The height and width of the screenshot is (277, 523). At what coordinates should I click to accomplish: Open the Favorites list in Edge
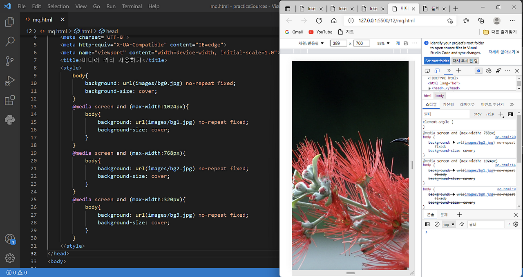(x=466, y=21)
